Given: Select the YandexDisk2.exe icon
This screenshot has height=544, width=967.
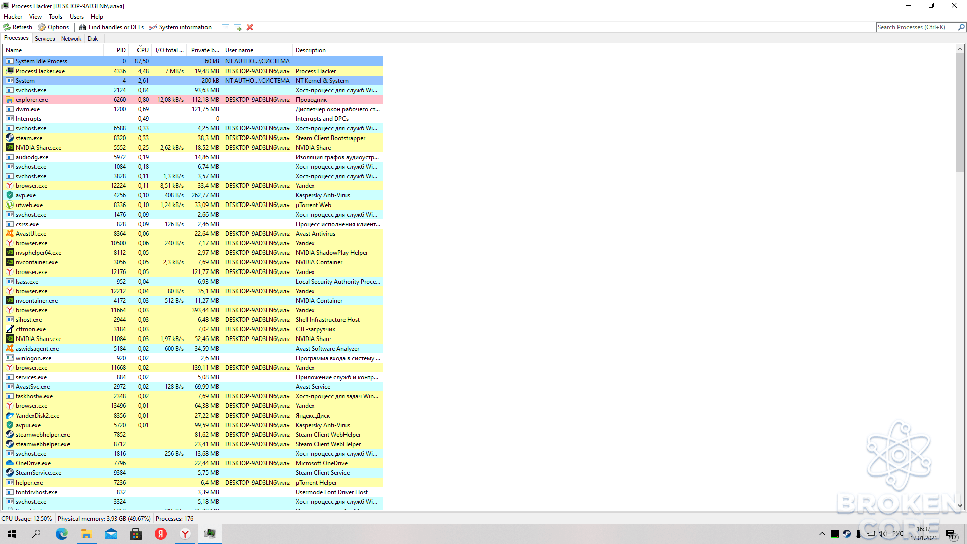Looking at the screenshot, I should [x=10, y=415].
